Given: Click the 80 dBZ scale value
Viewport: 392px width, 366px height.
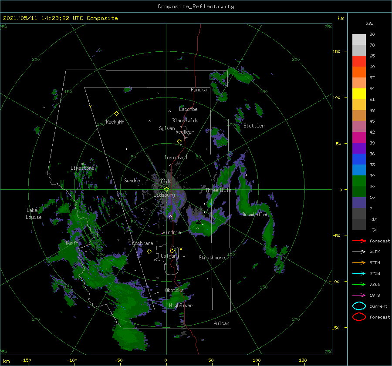Looking at the screenshot, I should (x=372, y=34).
